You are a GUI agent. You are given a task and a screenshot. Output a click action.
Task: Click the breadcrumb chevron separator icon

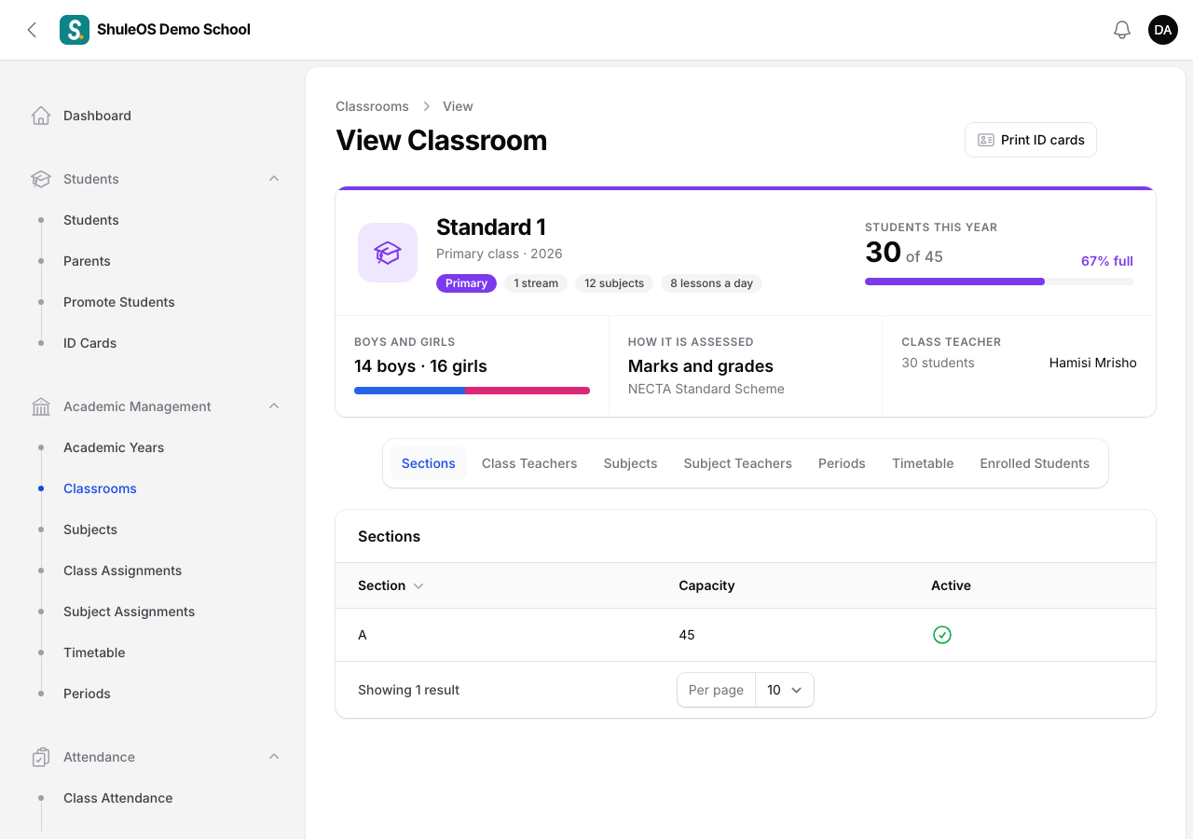click(x=426, y=106)
